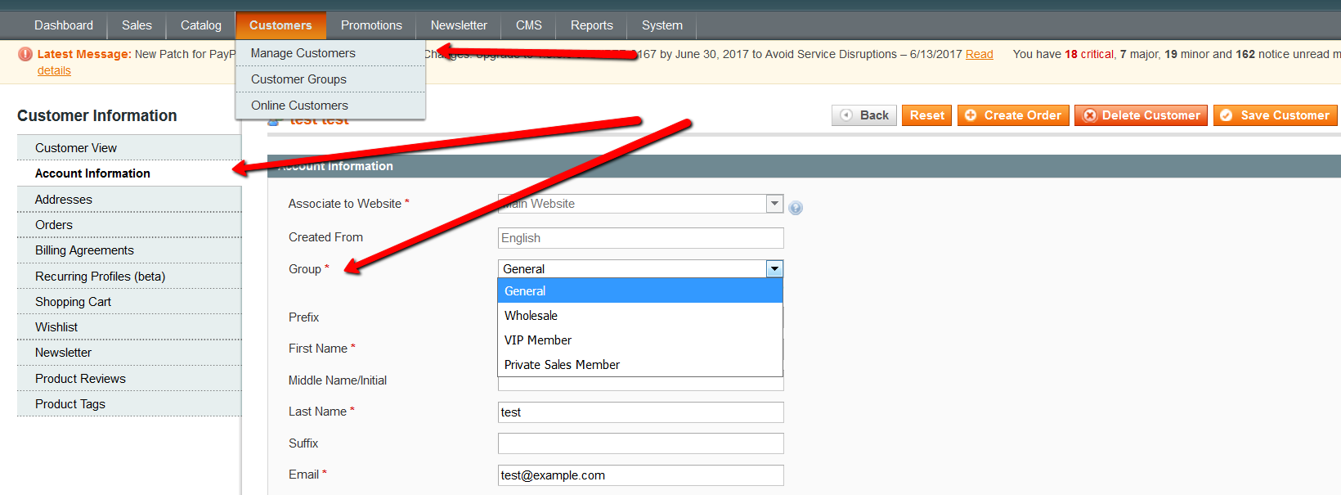Switch to Product Tags tab
The height and width of the screenshot is (495, 1341).
129,404
